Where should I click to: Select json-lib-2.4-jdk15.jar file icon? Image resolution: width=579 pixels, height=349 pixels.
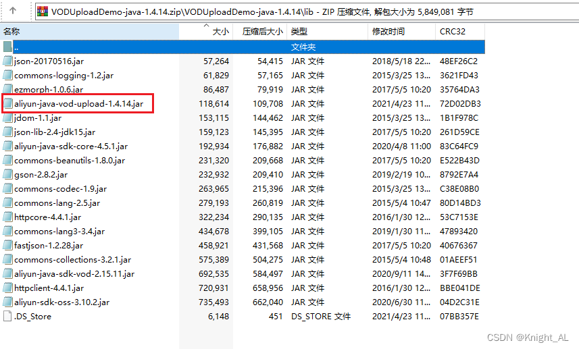(x=7, y=132)
